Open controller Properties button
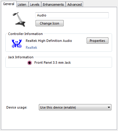 click(x=97, y=41)
